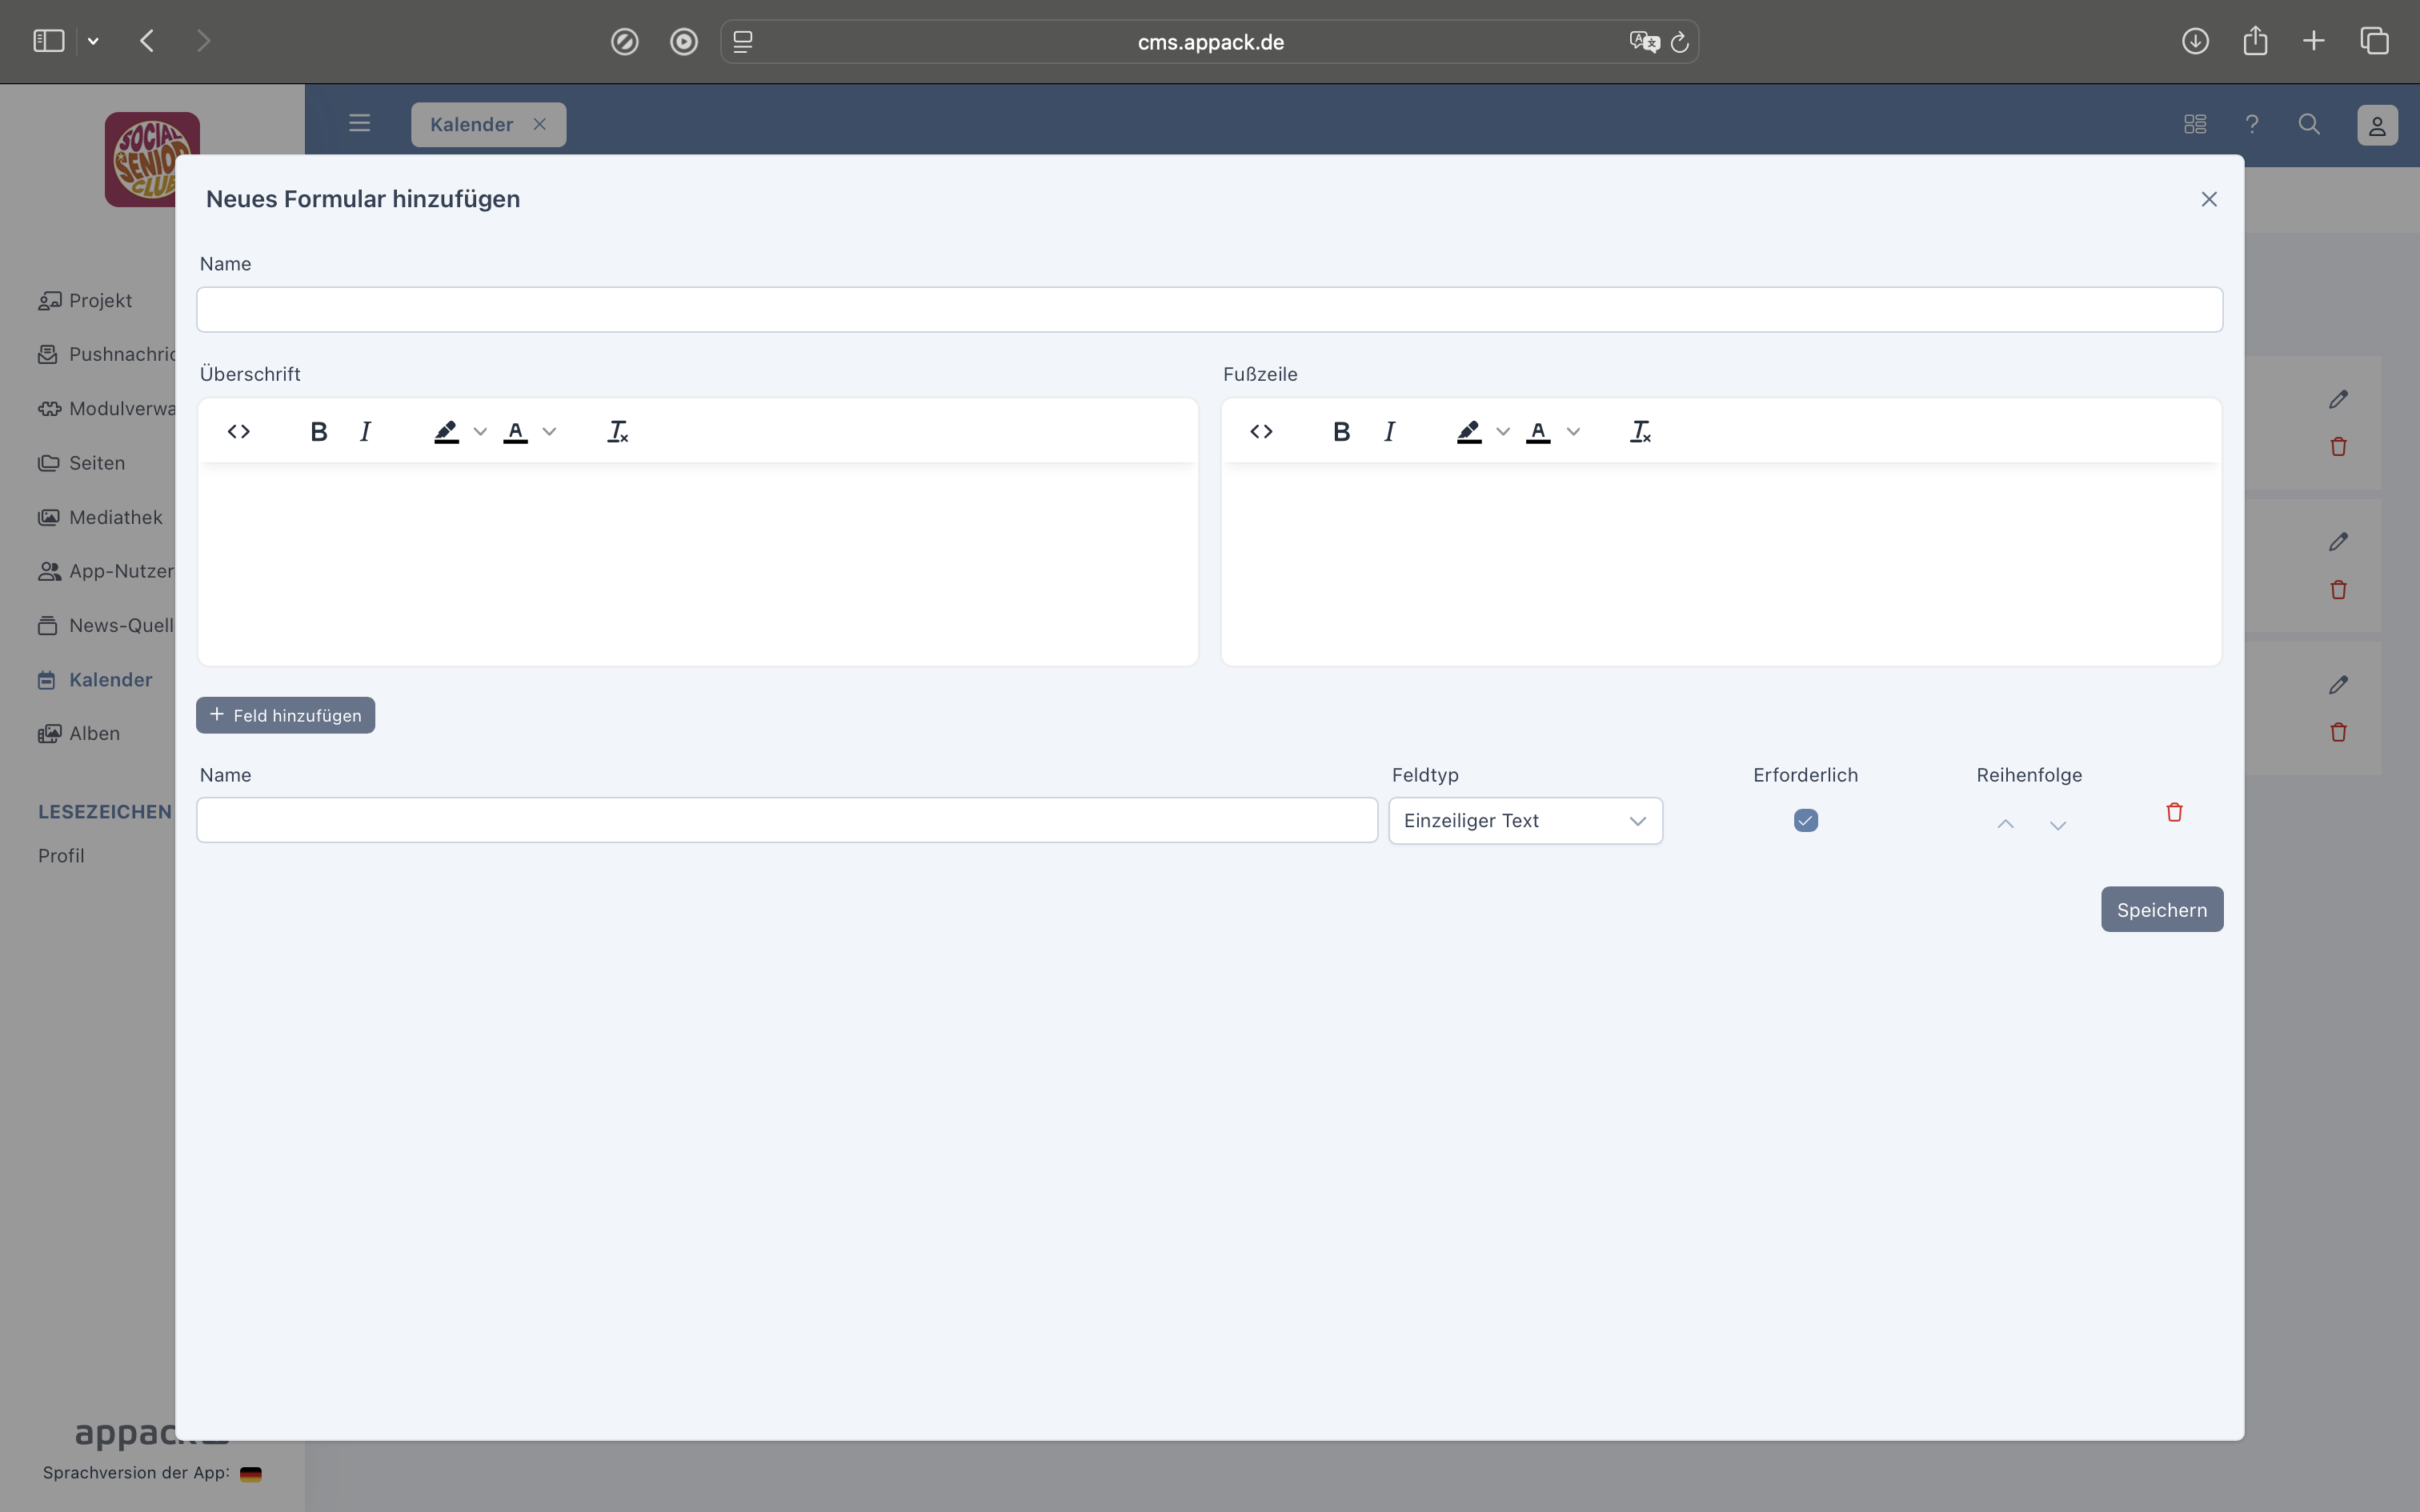Viewport: 2420px width, 1512px height.
Task: Toggle bold in Überschrift editor
Action: (318, 432)
